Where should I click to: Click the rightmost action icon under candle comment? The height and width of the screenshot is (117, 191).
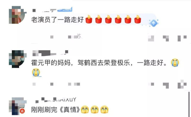(x=182, y=38)
